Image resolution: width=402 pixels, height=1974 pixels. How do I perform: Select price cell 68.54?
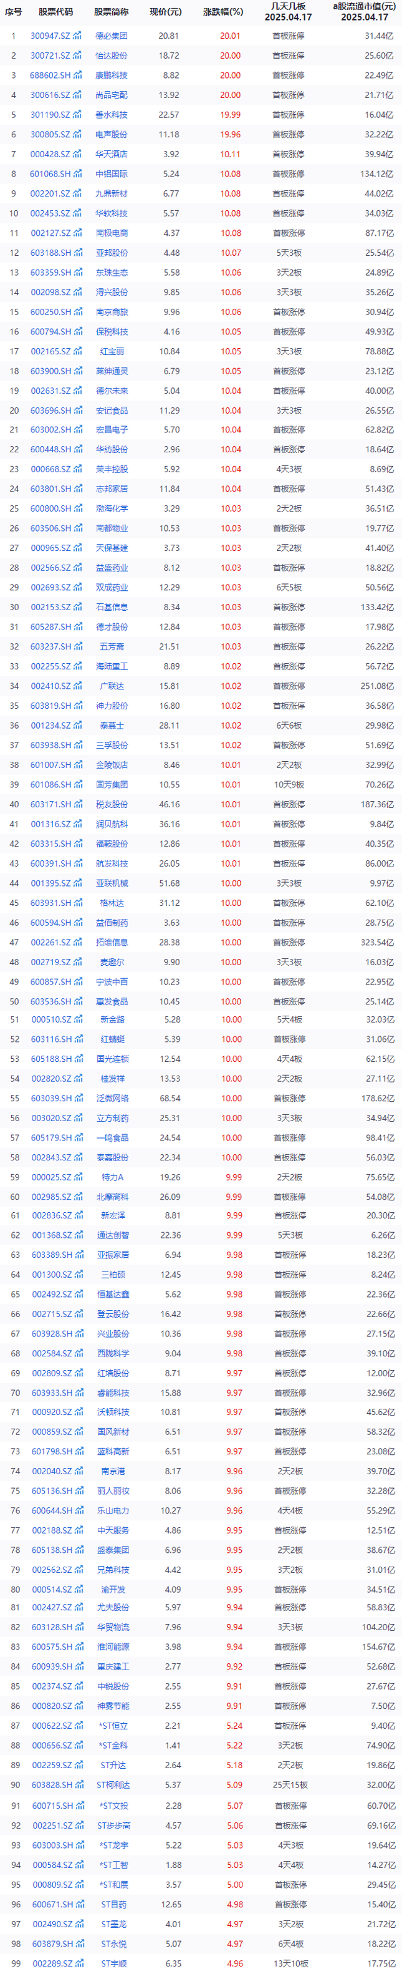[170, 1098]
